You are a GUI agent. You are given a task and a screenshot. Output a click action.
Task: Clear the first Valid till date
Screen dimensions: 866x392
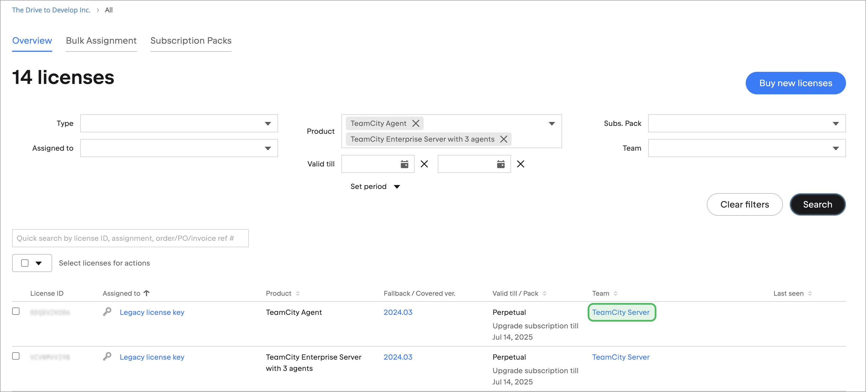(x=424, y=164)
